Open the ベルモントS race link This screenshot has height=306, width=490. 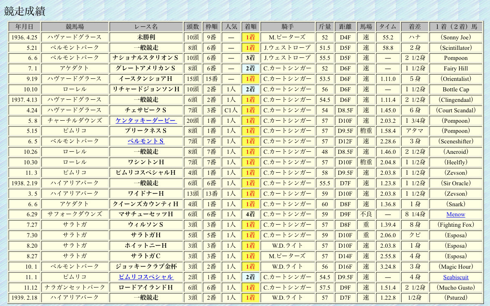coord(146,141)
